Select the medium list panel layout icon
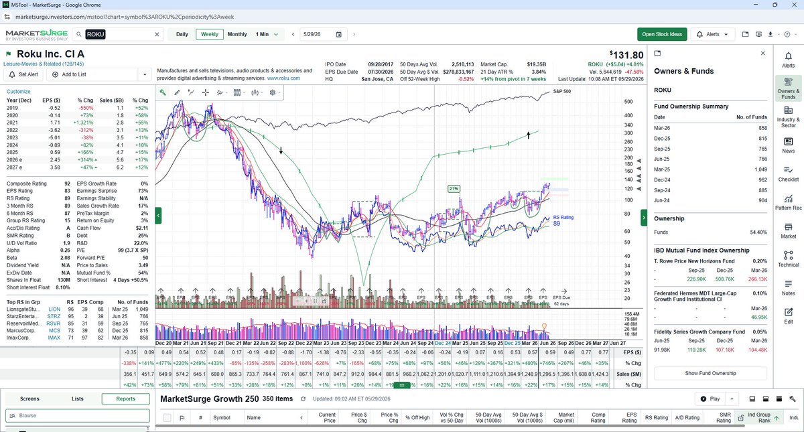The height and width of the screenshot is (432, 804). [765, 399]
